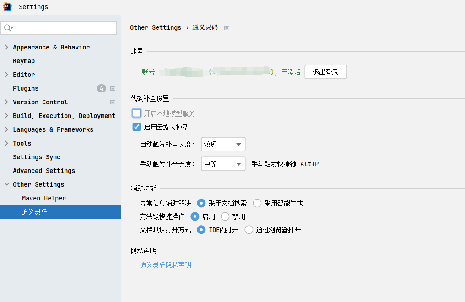Uncheck the 启用云端大模型 checkbox
Image resolution: width=465 pixels, height=302 pixels.
(137, 127)
